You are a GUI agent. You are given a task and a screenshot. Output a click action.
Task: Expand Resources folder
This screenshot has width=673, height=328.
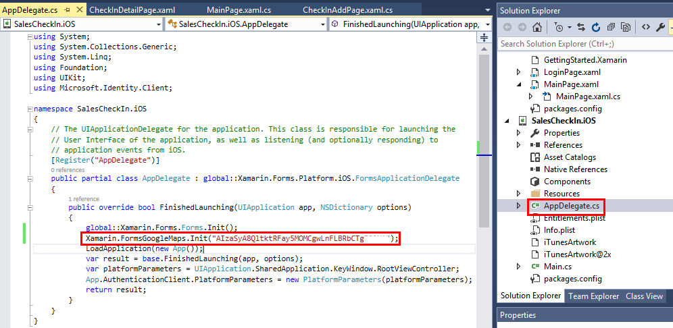[519, 194]
